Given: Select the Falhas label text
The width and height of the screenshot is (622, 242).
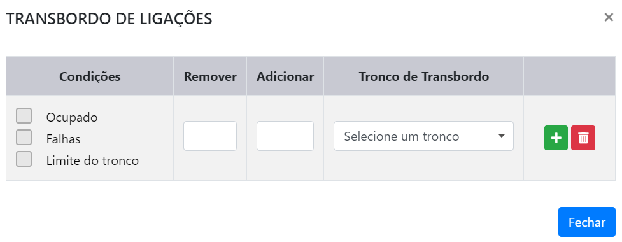Looking at the screenshot, I should point(64,139).
